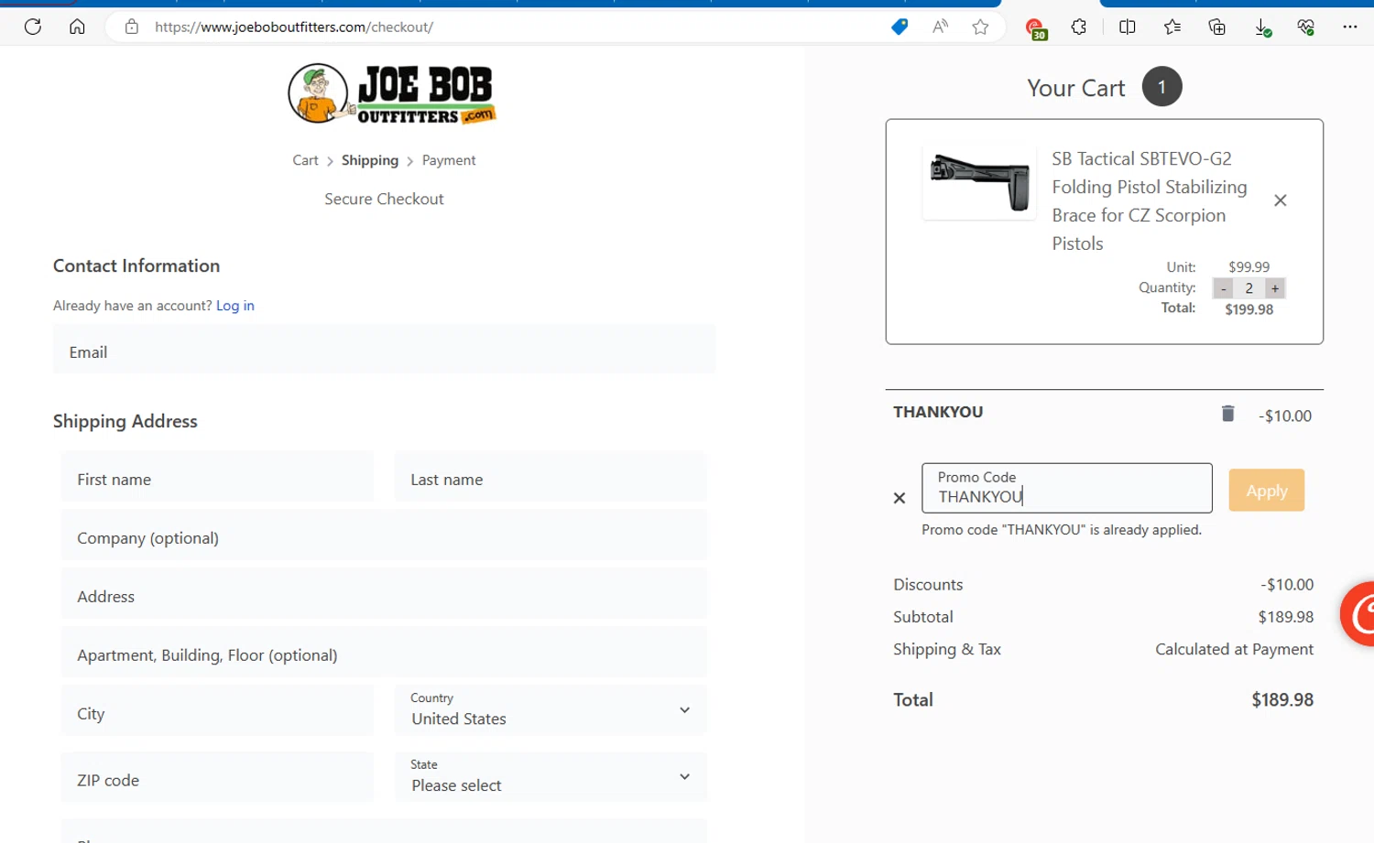1374x843 pixels.
Task: Decrease quantity with minus button
Action: click(1223, 288)
